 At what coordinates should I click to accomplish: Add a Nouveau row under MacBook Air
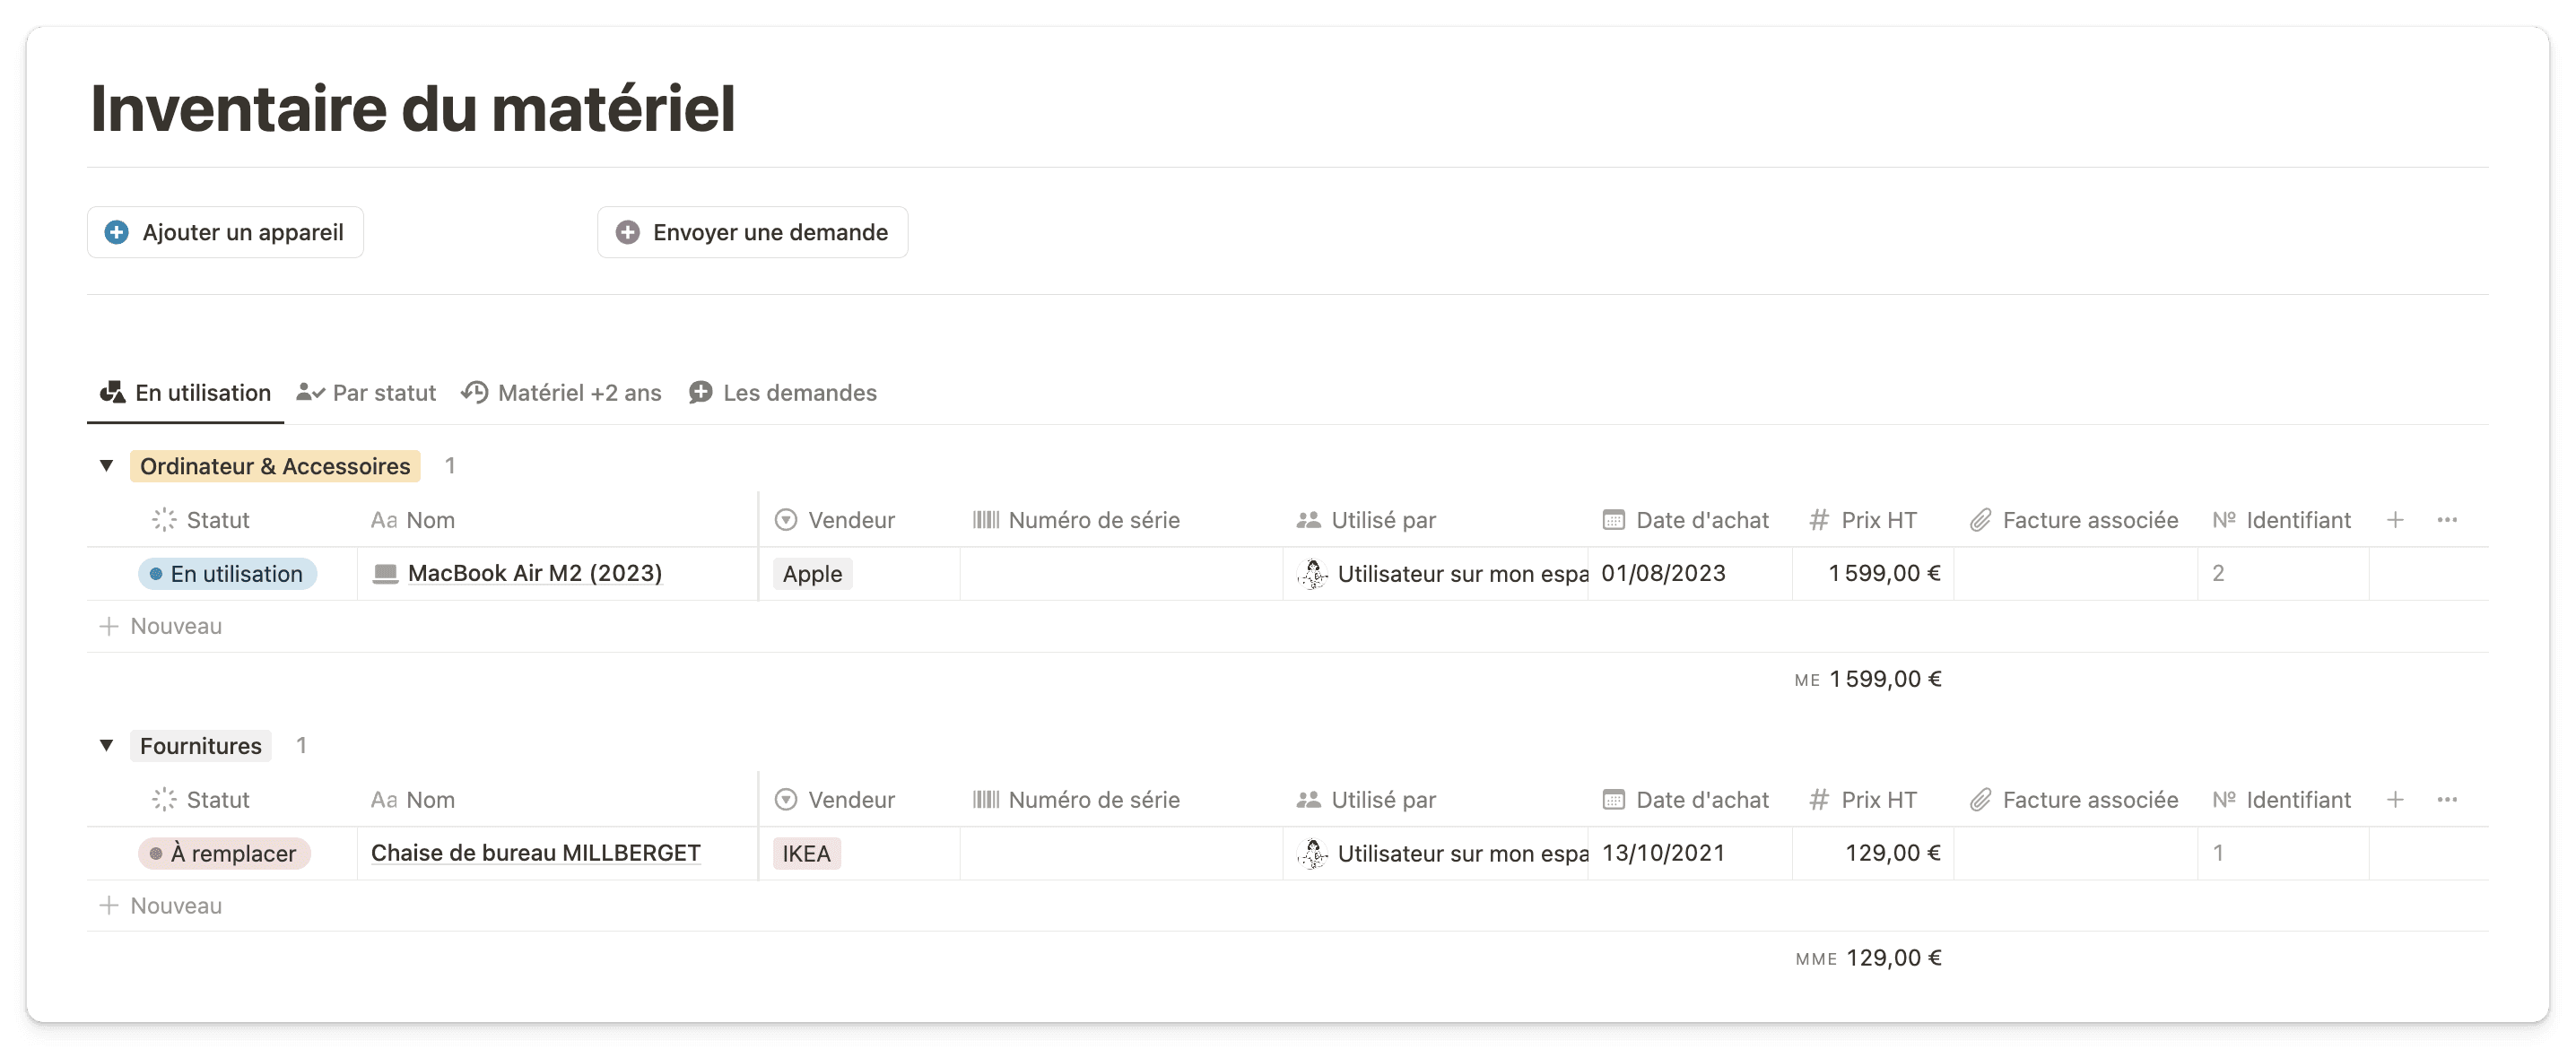161,626
